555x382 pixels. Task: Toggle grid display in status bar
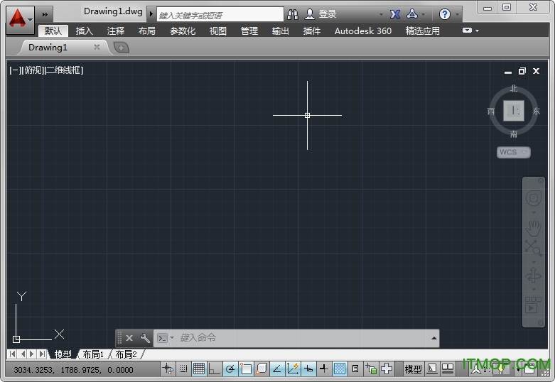coord(199,369)
